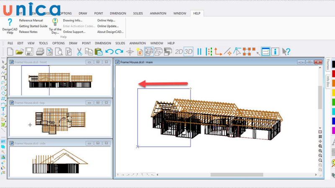Open the Info Box side panel

(328, 81)
